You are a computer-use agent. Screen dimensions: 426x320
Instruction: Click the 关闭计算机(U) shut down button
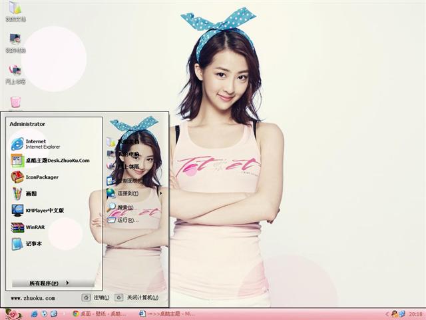(x=137, y=298)
